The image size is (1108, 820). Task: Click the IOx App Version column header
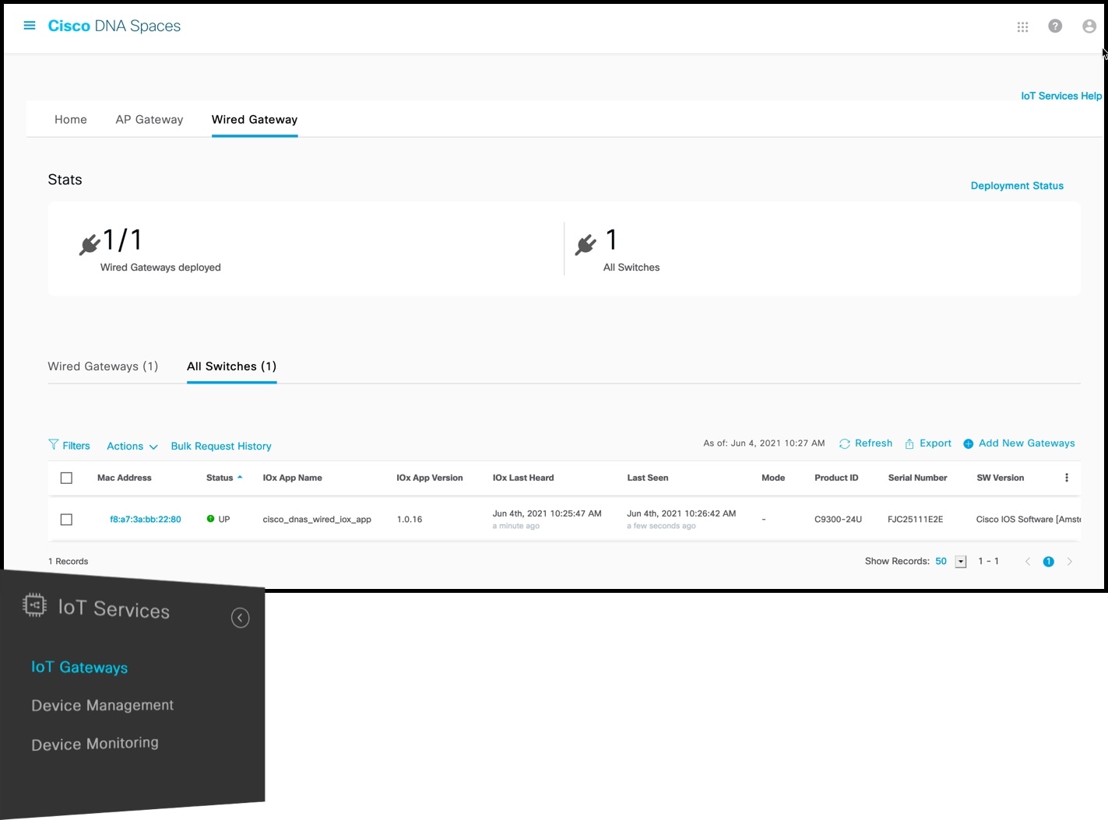[x=430, y=478]
